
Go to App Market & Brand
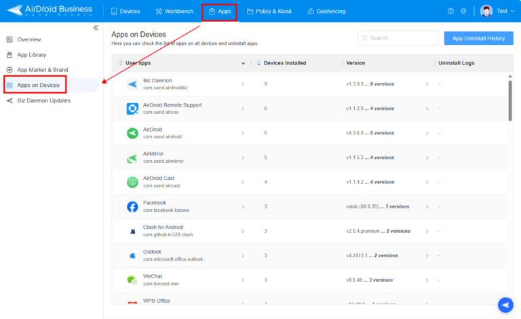click(x=43, y=70)
